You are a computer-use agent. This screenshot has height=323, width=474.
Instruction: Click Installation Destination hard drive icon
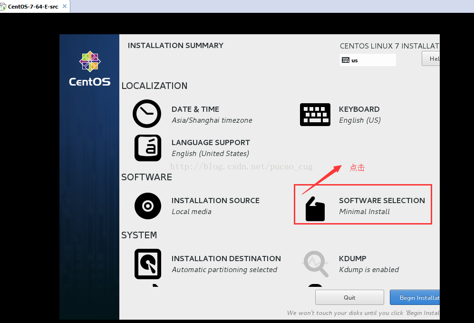pyautogui.click(x=148, y=264)
